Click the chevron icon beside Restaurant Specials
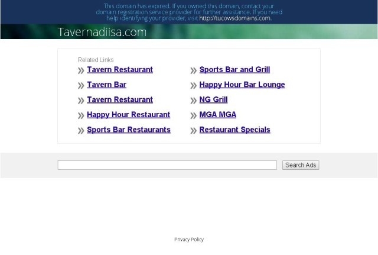The image size is (378, 255). pyautogui.click(x=193, y=131)
